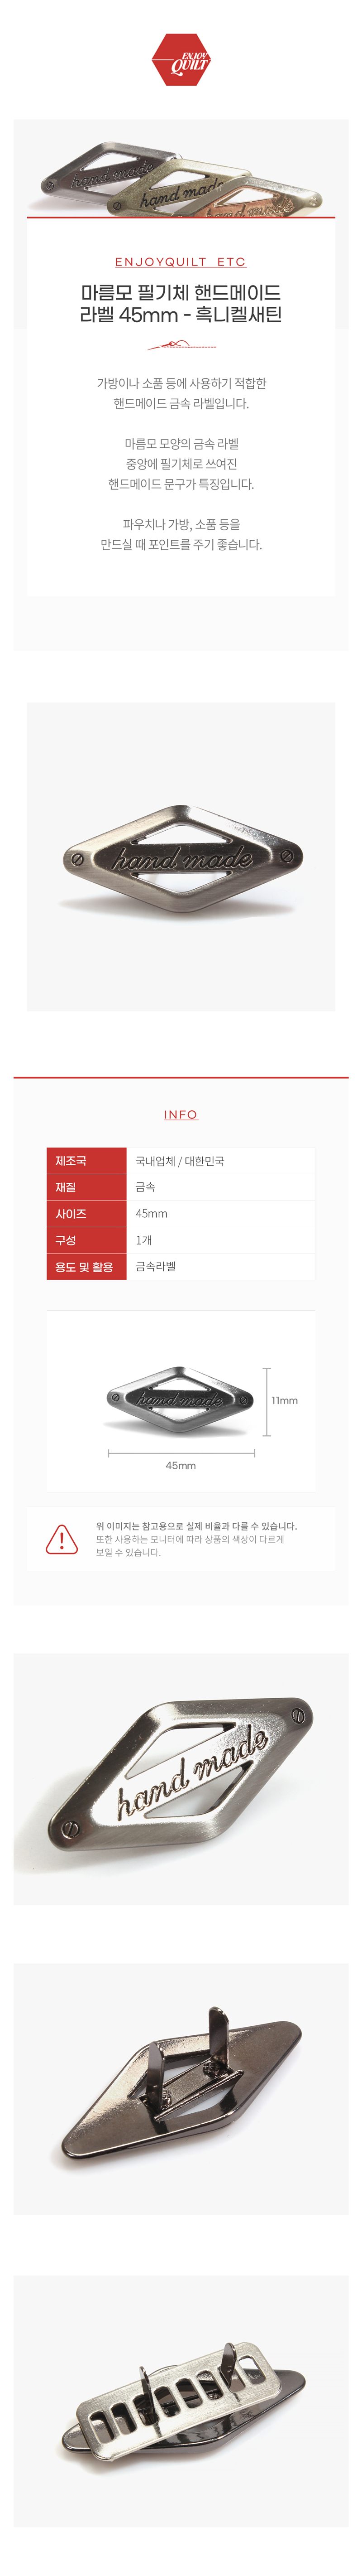Open the front-view hand made label photo
This screenshot has height=2576, width=362.
pyautogui.click(x=181, y=856)
